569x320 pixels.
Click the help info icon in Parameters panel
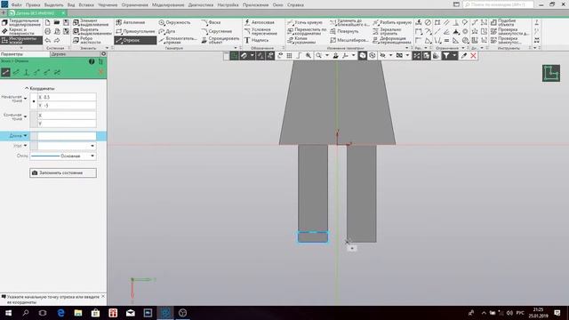(92, 61)
